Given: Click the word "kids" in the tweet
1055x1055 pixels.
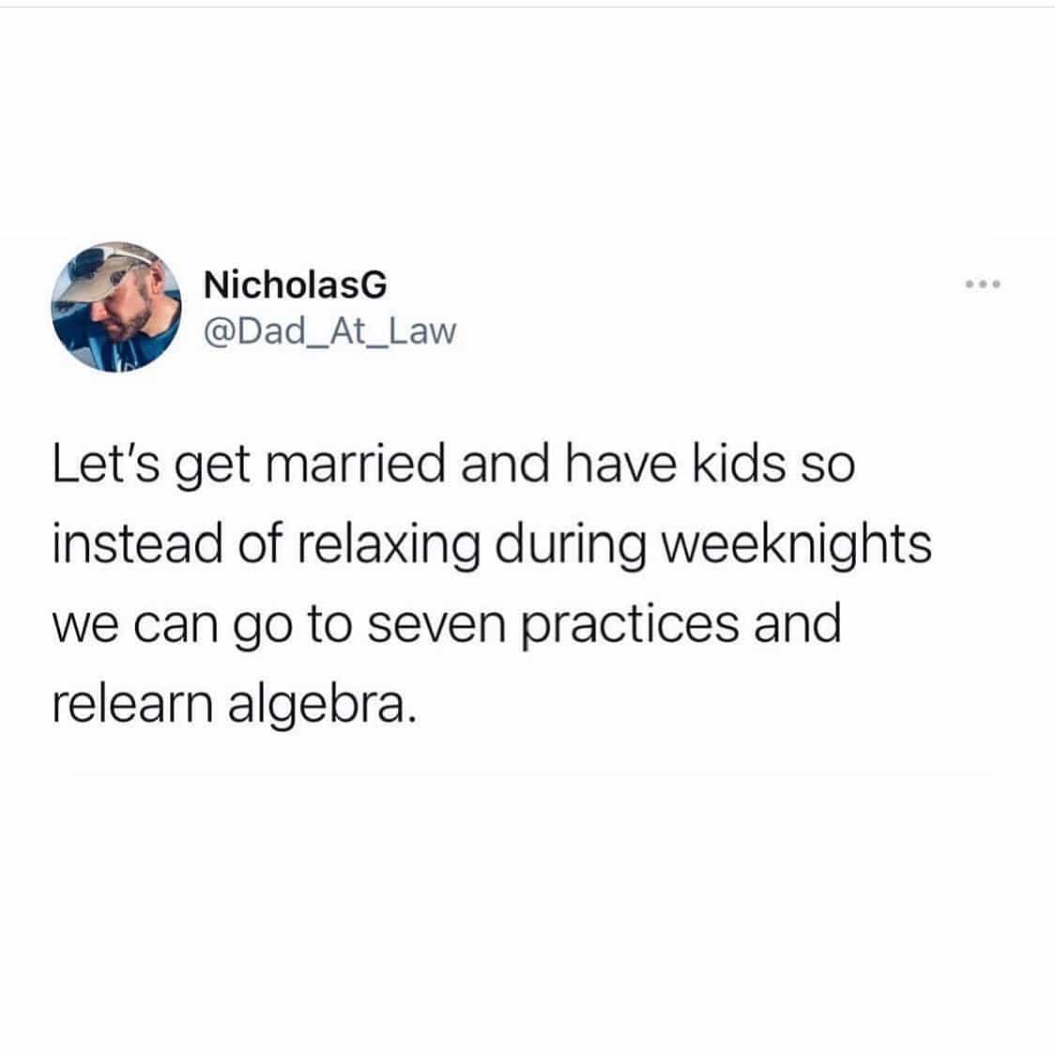Looking at the screenshot, I should pos(740,465).
